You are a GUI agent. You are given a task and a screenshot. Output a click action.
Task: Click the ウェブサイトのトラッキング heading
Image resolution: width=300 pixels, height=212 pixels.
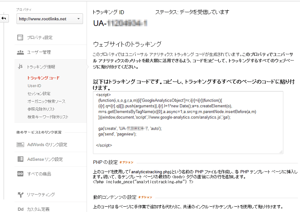coord(127,44)
